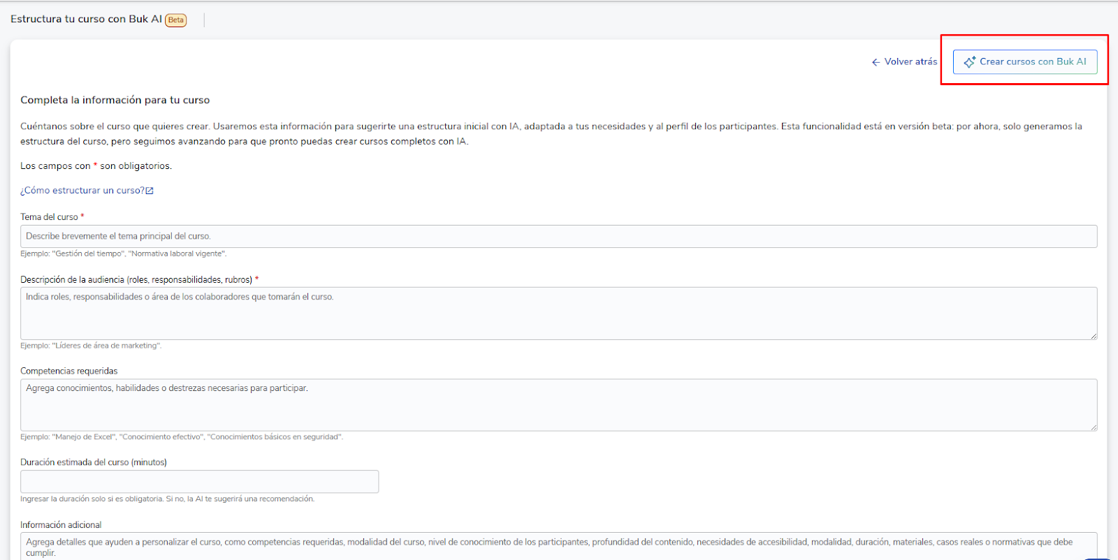Click into the Descripción de la audiencia textarea
Viewport: 1118px width, 560px height.
[558, 314]
